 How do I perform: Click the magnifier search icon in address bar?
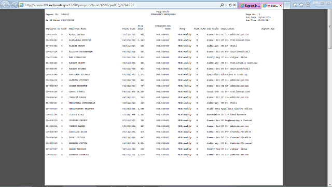coord(222,5)
